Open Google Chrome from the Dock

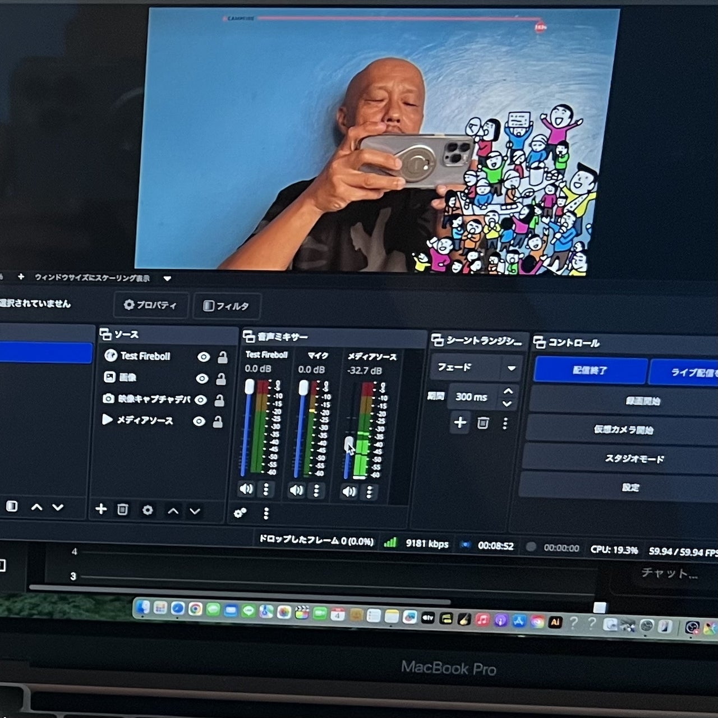click(195, 609)
